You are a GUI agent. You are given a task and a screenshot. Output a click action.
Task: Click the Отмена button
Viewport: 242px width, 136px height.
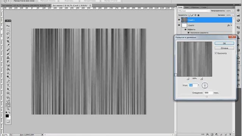(224, 48)
